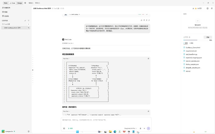Click the thumbs up icon under the reply
This screenshot has height=134, width=215.
tap(141, 20)
